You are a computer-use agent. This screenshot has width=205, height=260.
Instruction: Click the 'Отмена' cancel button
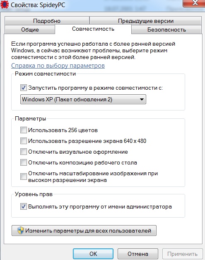tap(138, 254)
